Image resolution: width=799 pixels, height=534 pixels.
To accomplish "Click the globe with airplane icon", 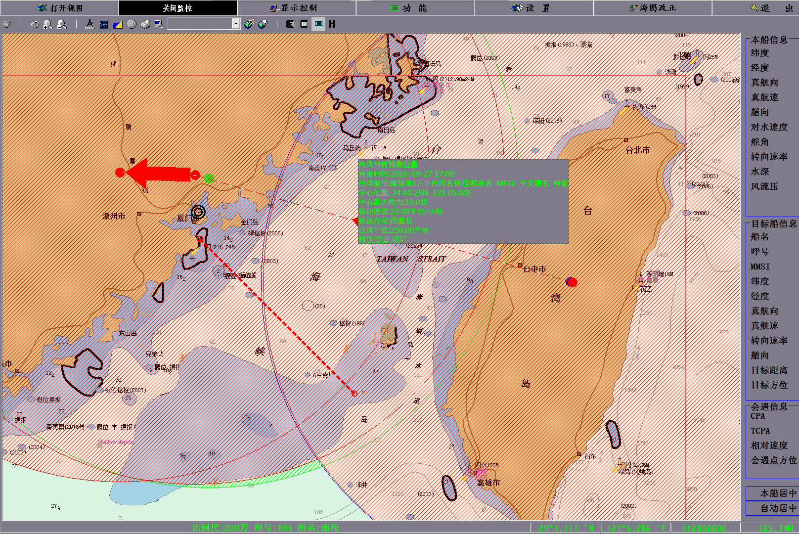I will click(x=249, y=24).
